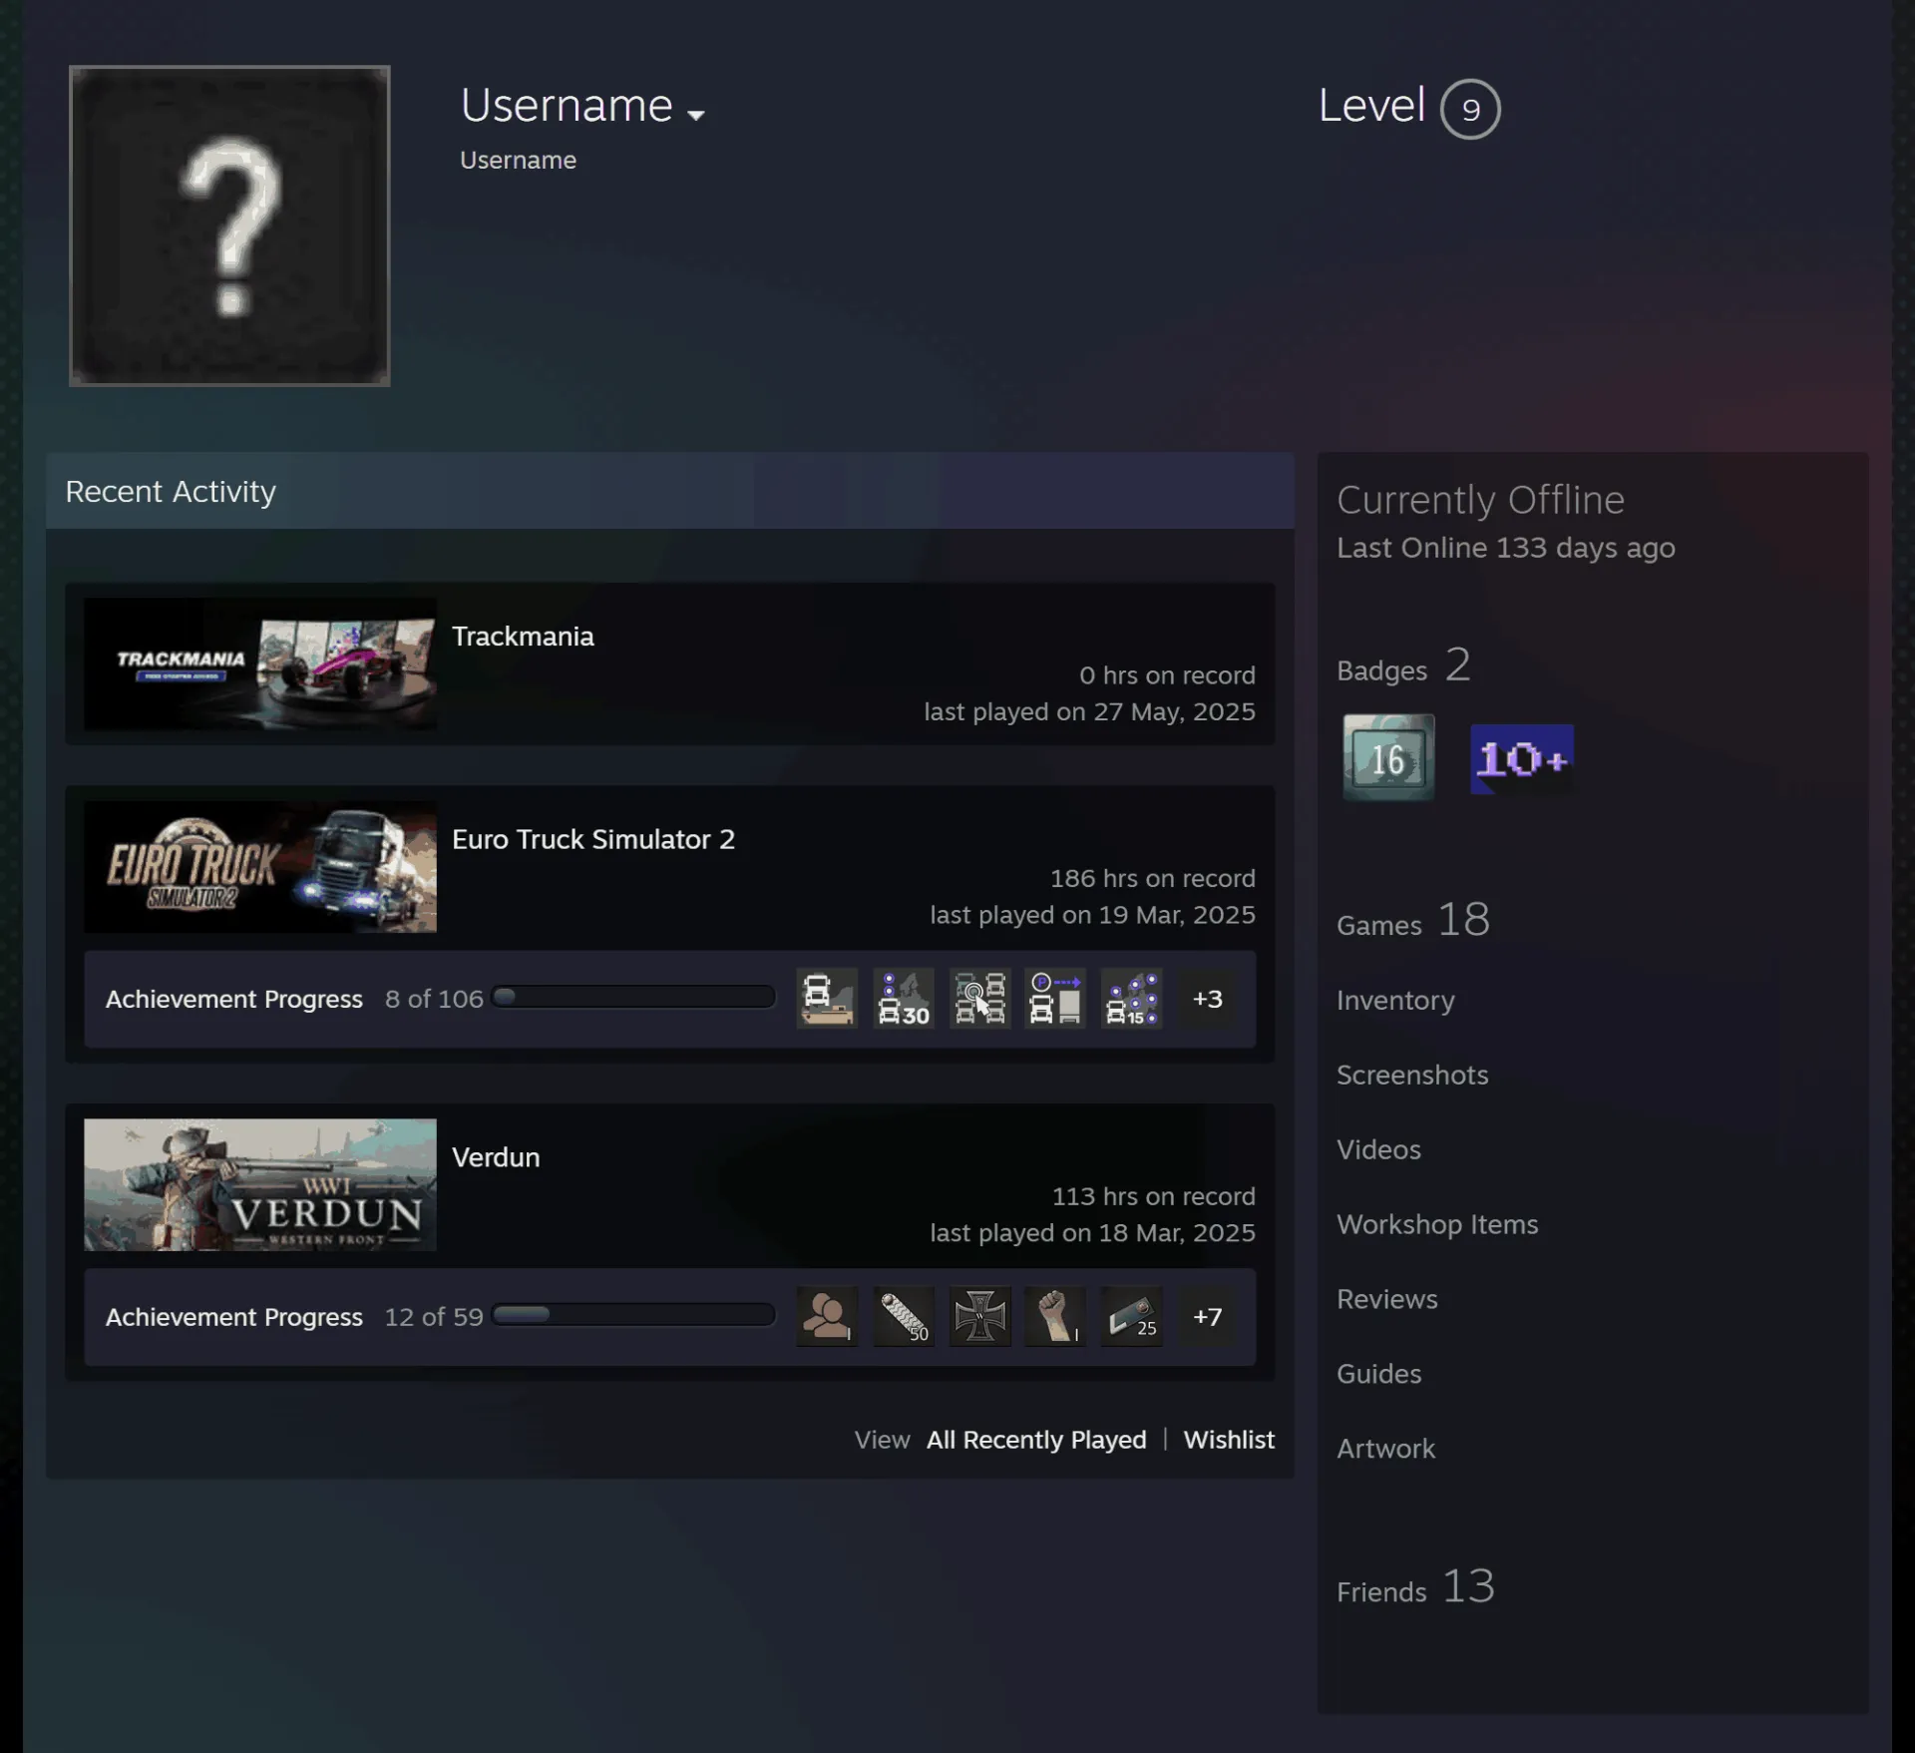Click the question mark profile avatar
The height and width of the screenshot is (1753, 1915).
click(x=229, y=225)
